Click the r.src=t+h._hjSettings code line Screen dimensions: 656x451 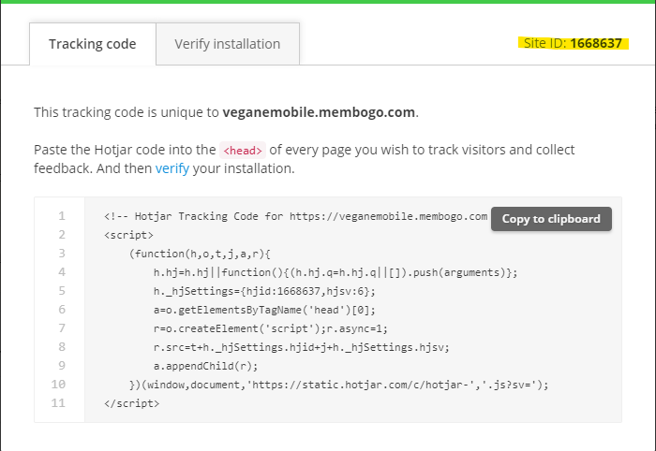[301, 347]
